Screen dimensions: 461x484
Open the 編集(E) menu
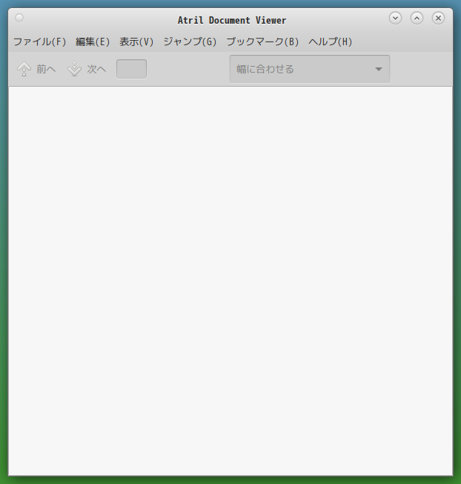click(93, 42)
